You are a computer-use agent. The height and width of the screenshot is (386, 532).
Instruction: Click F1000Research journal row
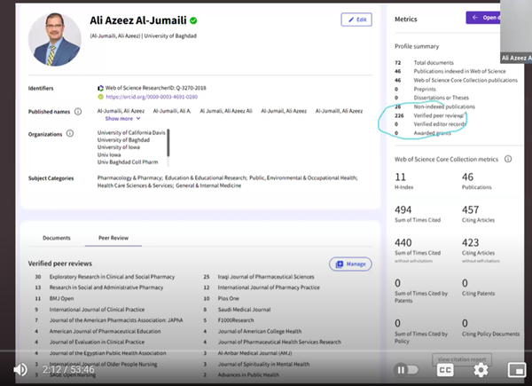point(236,320)
